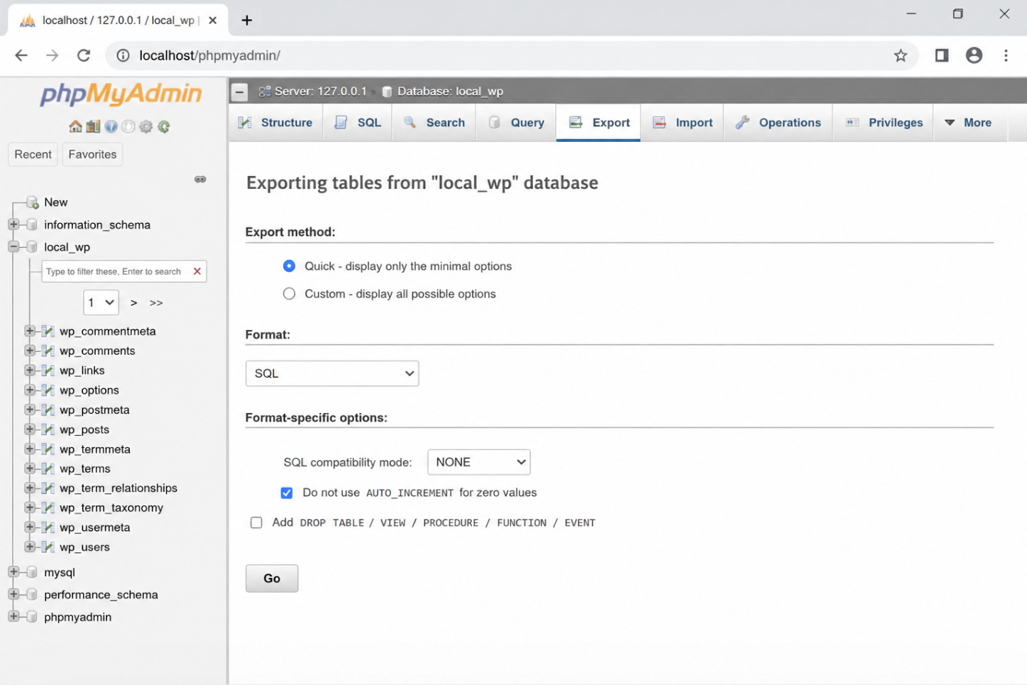Click the mysql database icon
This screenshot has width=1027, height=685.
click(x=31, y=572)
